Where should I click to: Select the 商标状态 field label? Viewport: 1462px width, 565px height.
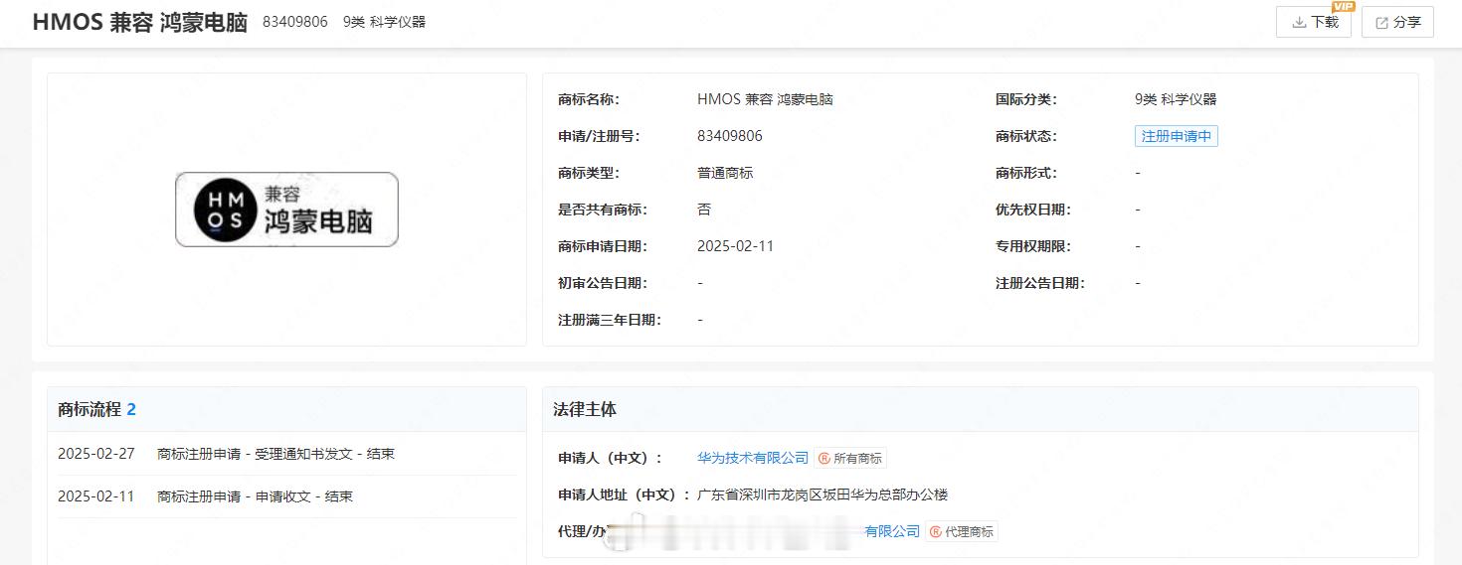(1025, 136)
